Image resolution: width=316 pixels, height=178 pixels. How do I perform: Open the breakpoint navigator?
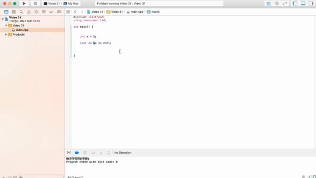tap(51, 12)
